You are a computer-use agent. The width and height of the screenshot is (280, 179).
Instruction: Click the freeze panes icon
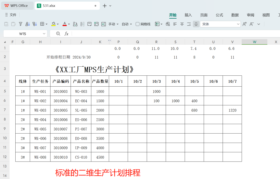157,24
